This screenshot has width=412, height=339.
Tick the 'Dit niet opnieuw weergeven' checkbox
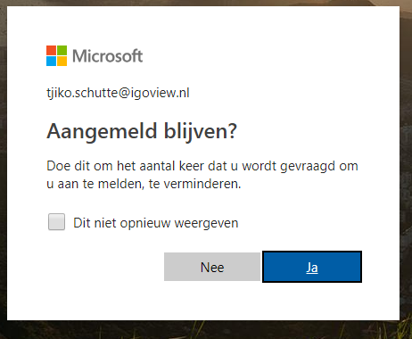tap(56, 222)
